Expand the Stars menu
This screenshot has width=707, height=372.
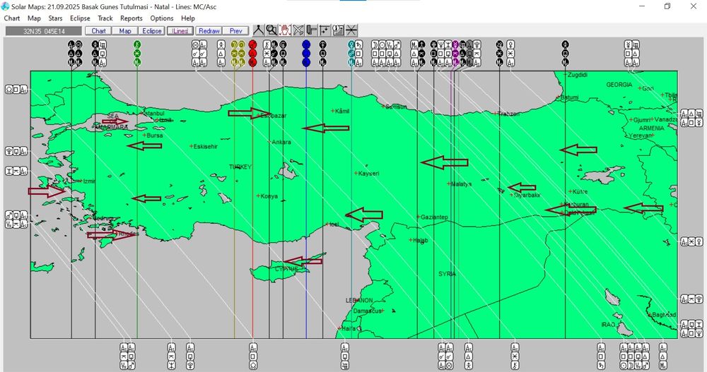(55, 18)
